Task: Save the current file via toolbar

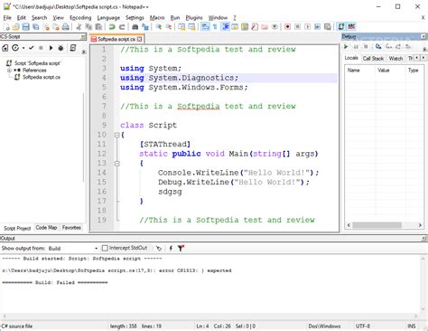Action: coord(26,27)
